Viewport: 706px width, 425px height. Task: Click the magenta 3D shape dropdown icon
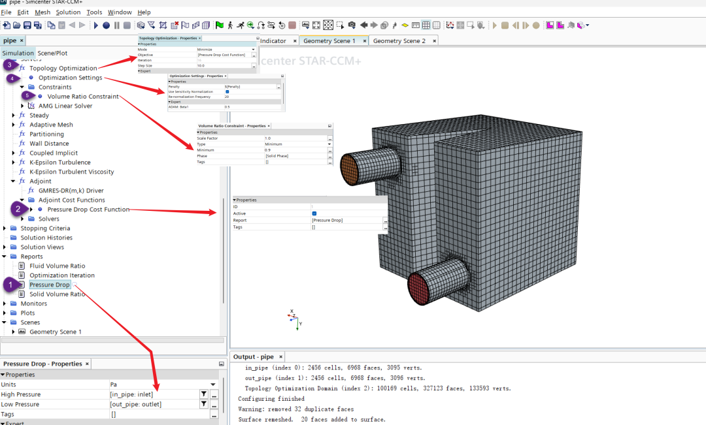tap(582, 25)
